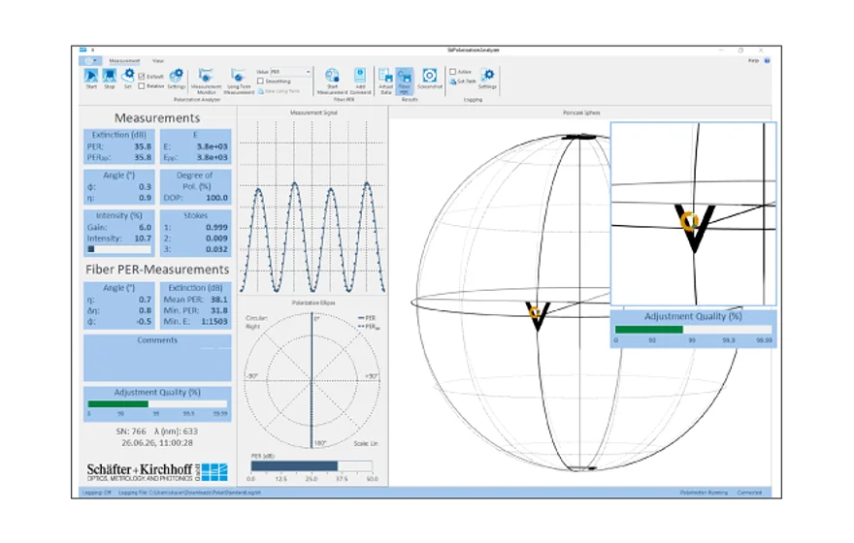Click the DOP value 100.0
854x543 pixels.
tap(216, 198)
